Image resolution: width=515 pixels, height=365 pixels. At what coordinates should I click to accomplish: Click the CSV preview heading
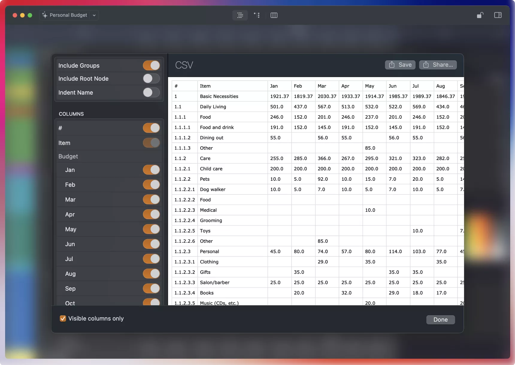pos(184,65)
